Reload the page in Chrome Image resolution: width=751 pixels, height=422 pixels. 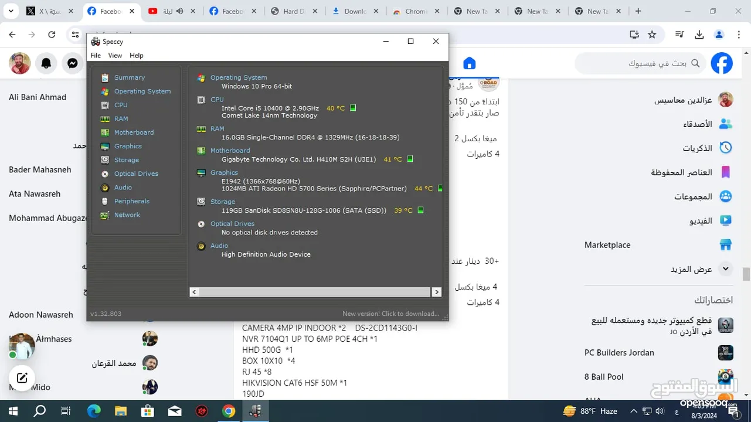[x=52, y=35]
